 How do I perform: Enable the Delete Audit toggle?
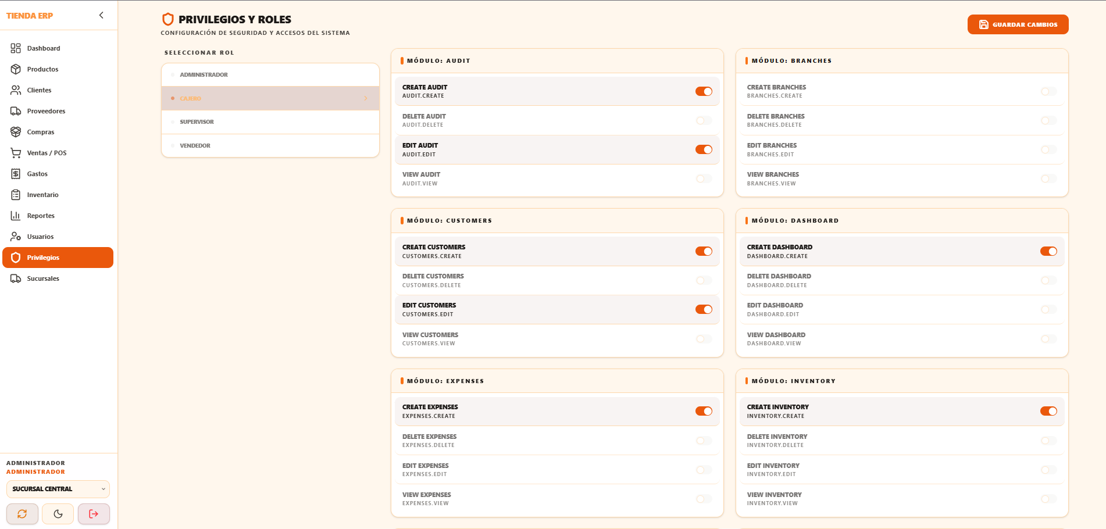[x=704, y=120]
